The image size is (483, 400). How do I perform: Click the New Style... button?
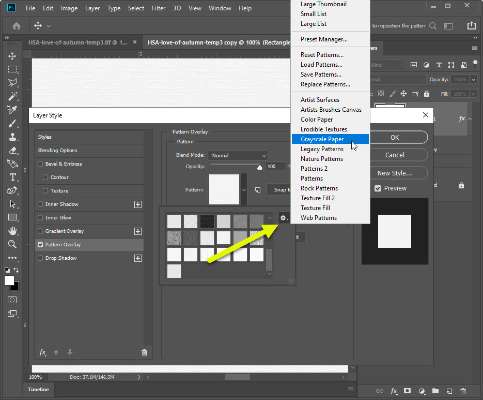click(395, 173)
